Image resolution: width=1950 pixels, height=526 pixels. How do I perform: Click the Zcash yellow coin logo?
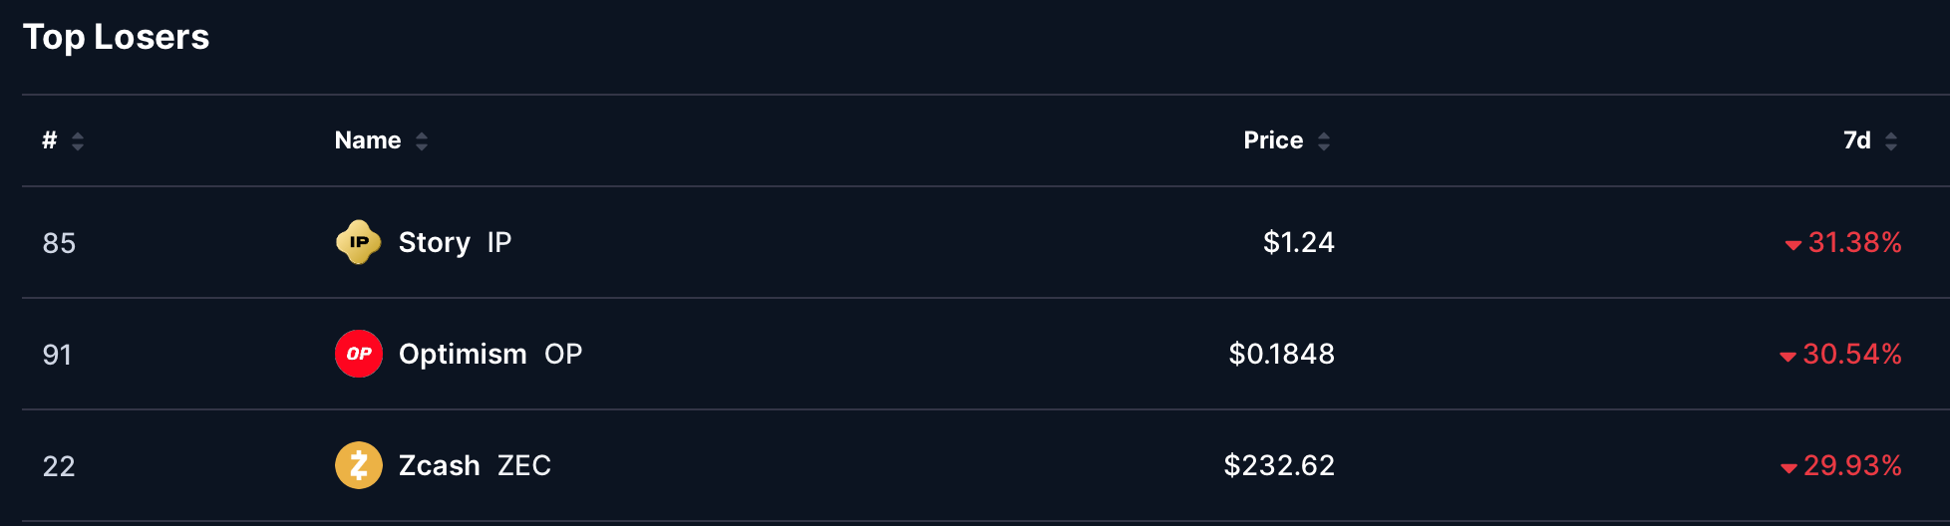(x=359, y=465)
